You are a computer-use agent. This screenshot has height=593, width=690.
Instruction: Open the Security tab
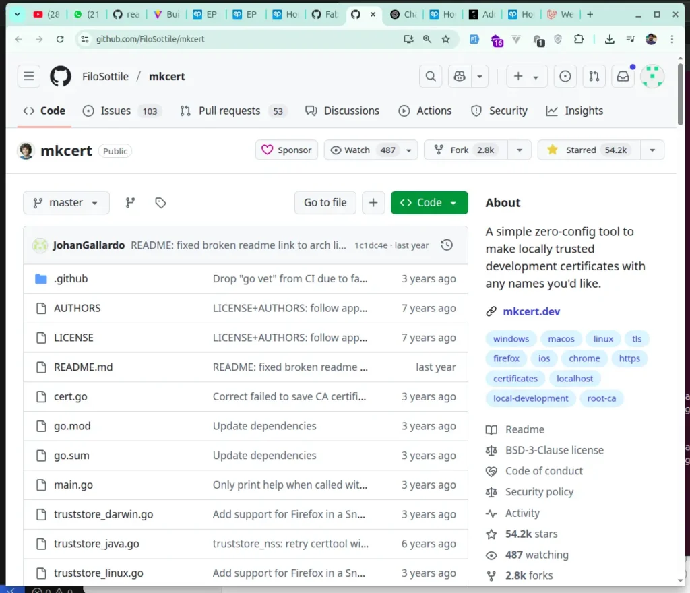(x=499, y=111)
